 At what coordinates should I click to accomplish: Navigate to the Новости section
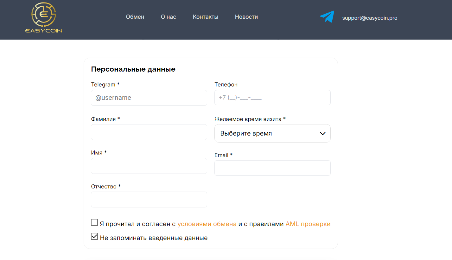click(246, 17)
